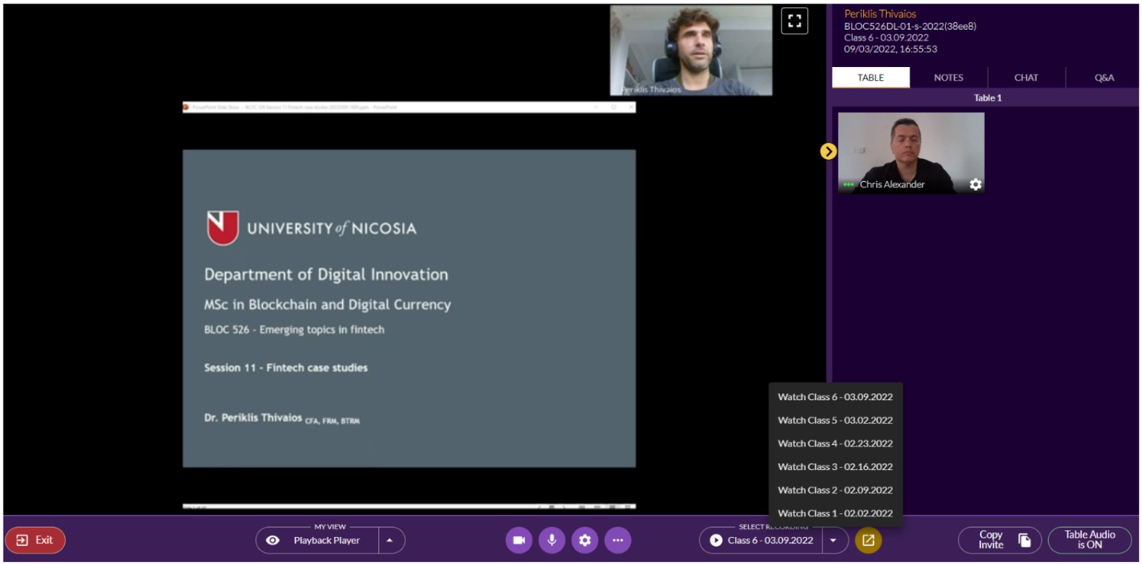Click the copy icon next to Copy Invite
The image size is (1142, 564).
pos(1024,540)
